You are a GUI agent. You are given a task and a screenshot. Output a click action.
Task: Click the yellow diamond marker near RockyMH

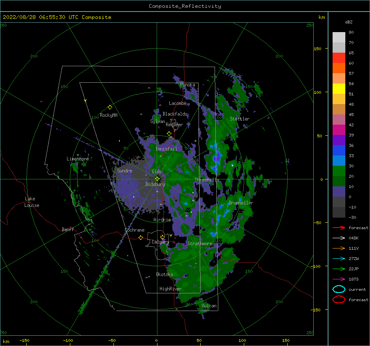click(110, 107)
